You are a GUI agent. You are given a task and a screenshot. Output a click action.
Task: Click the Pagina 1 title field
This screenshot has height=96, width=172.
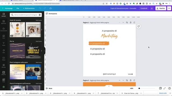(99, 22)
